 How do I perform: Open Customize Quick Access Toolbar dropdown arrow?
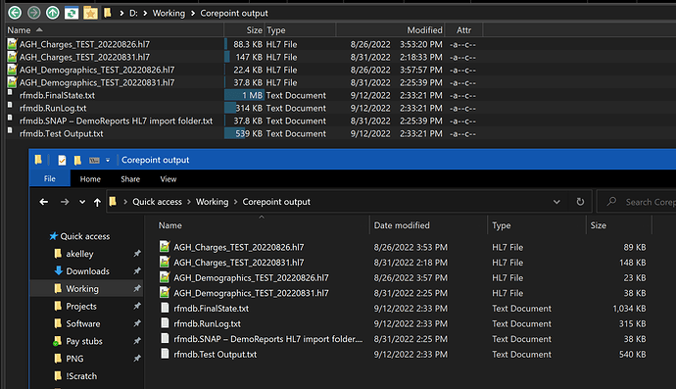(x=108, y=161)
